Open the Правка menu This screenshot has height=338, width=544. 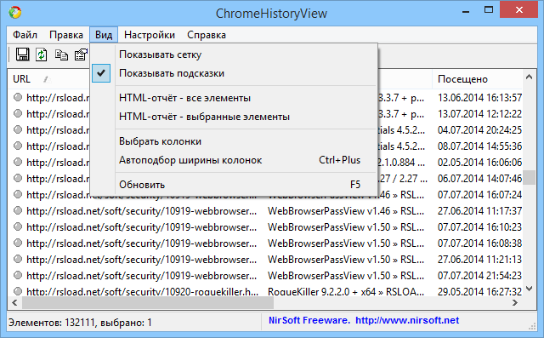[x=66, y=35]
